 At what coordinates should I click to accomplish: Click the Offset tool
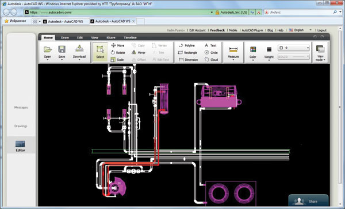coord(139,60)
